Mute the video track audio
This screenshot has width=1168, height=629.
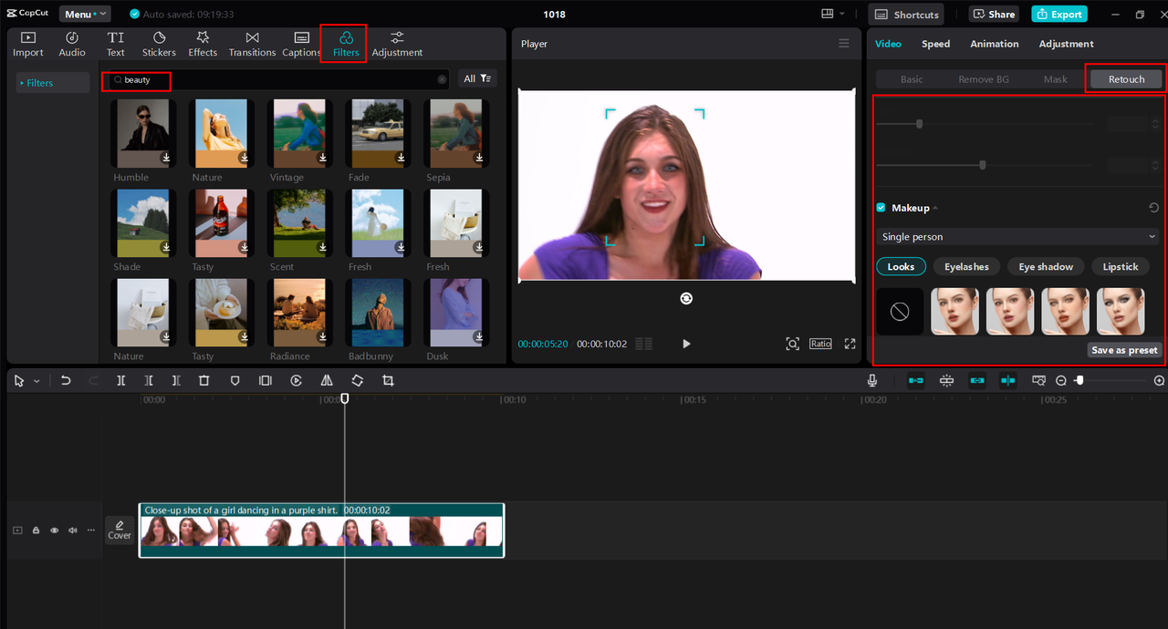(x=72, y=530)
